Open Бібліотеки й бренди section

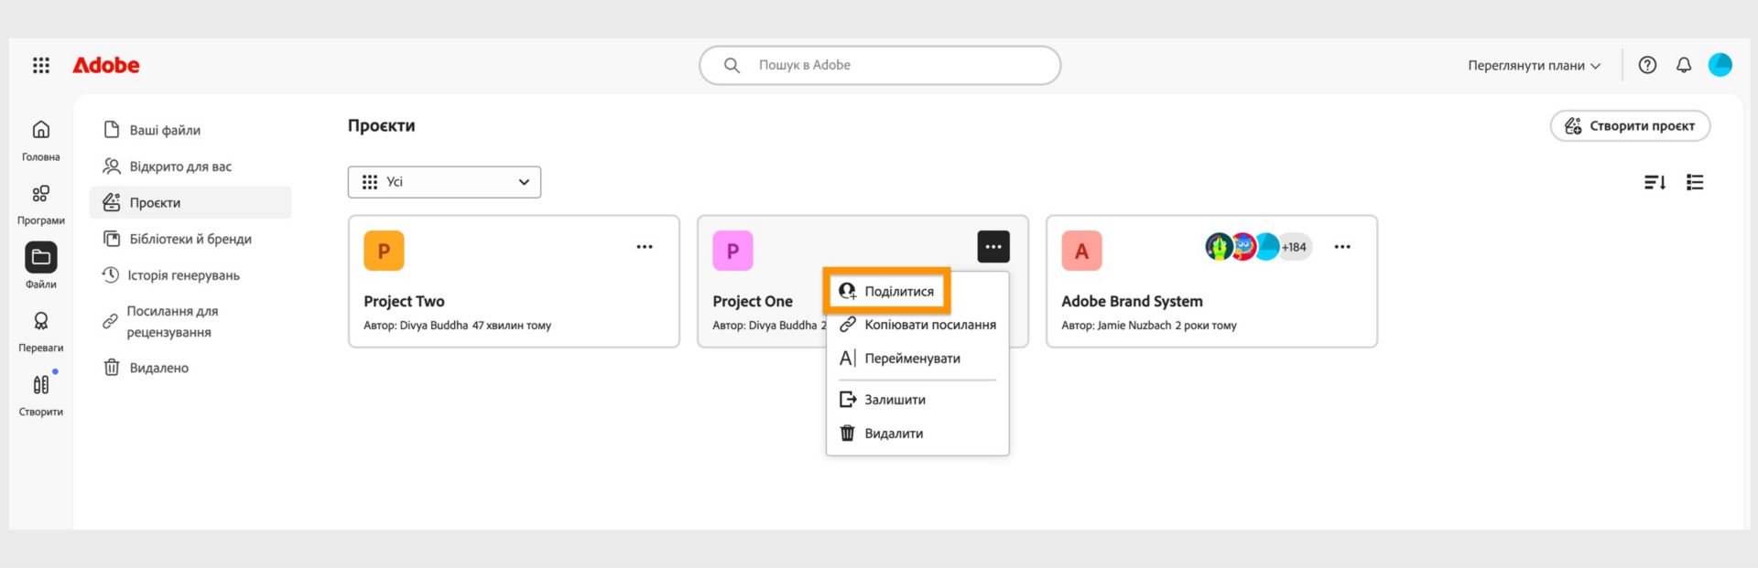[x=190, y=239]
